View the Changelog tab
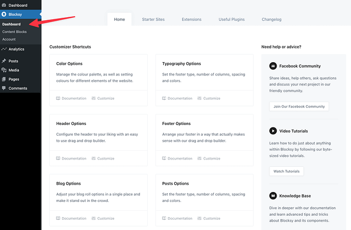This screenshot has width=351, height=230. coord(271,19)
